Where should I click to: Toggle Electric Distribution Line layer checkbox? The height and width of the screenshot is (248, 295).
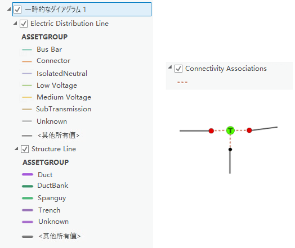24,24
